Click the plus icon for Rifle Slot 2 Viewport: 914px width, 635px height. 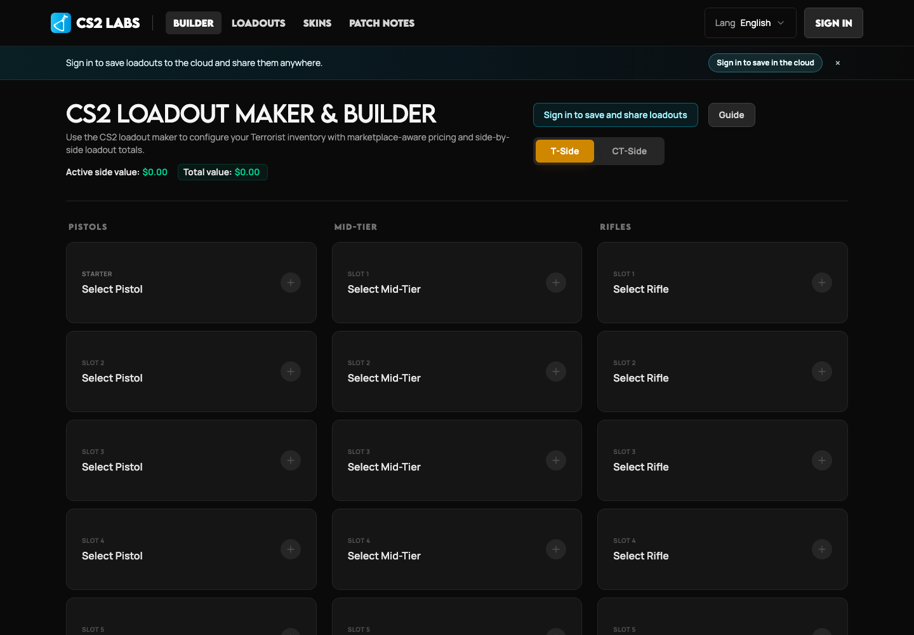pos(822,371)
